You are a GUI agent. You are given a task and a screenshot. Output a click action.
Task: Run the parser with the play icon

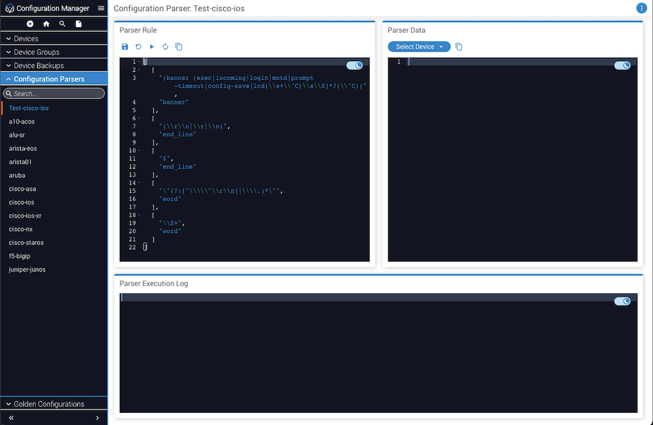coord(152,47)
